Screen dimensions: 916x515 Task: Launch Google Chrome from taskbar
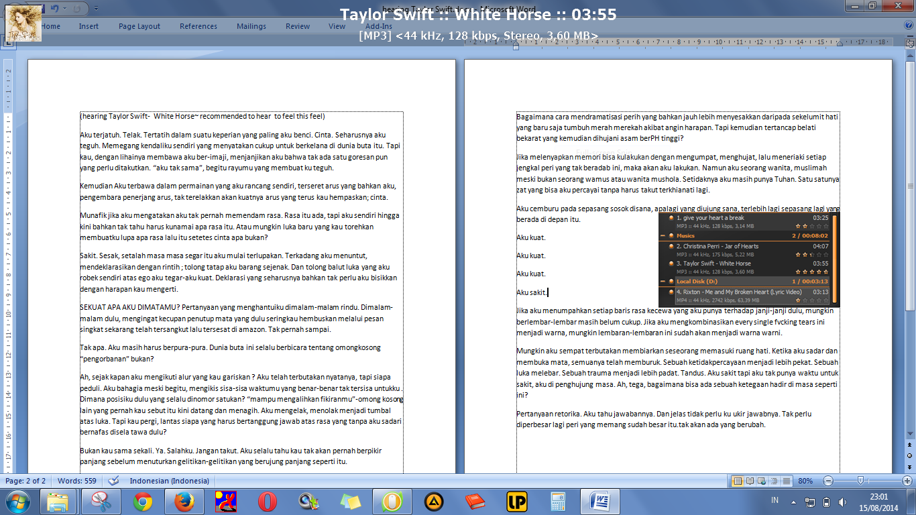point(142,502)
